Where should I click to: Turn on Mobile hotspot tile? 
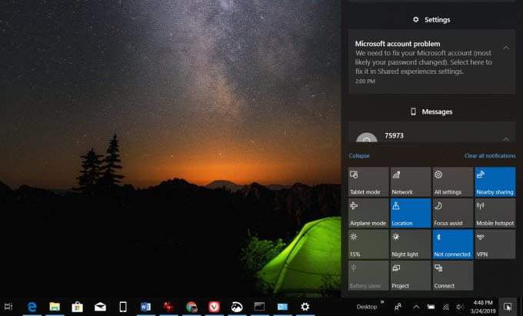tap(495, 213)
